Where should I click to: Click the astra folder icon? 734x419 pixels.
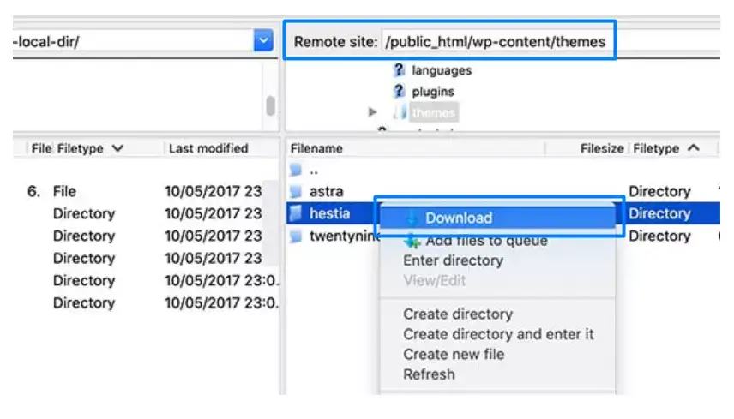coord(295,191)
